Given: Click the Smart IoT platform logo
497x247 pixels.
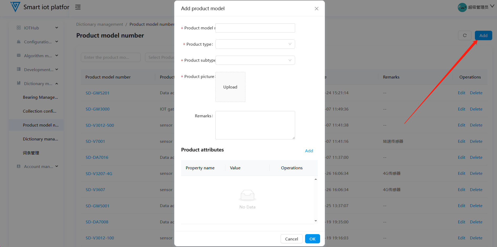Looking at the screenshot, I should click(15, 7).
